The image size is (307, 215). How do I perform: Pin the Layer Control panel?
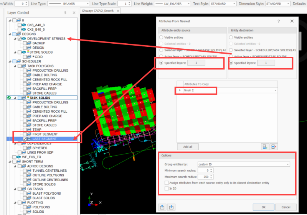65,13
